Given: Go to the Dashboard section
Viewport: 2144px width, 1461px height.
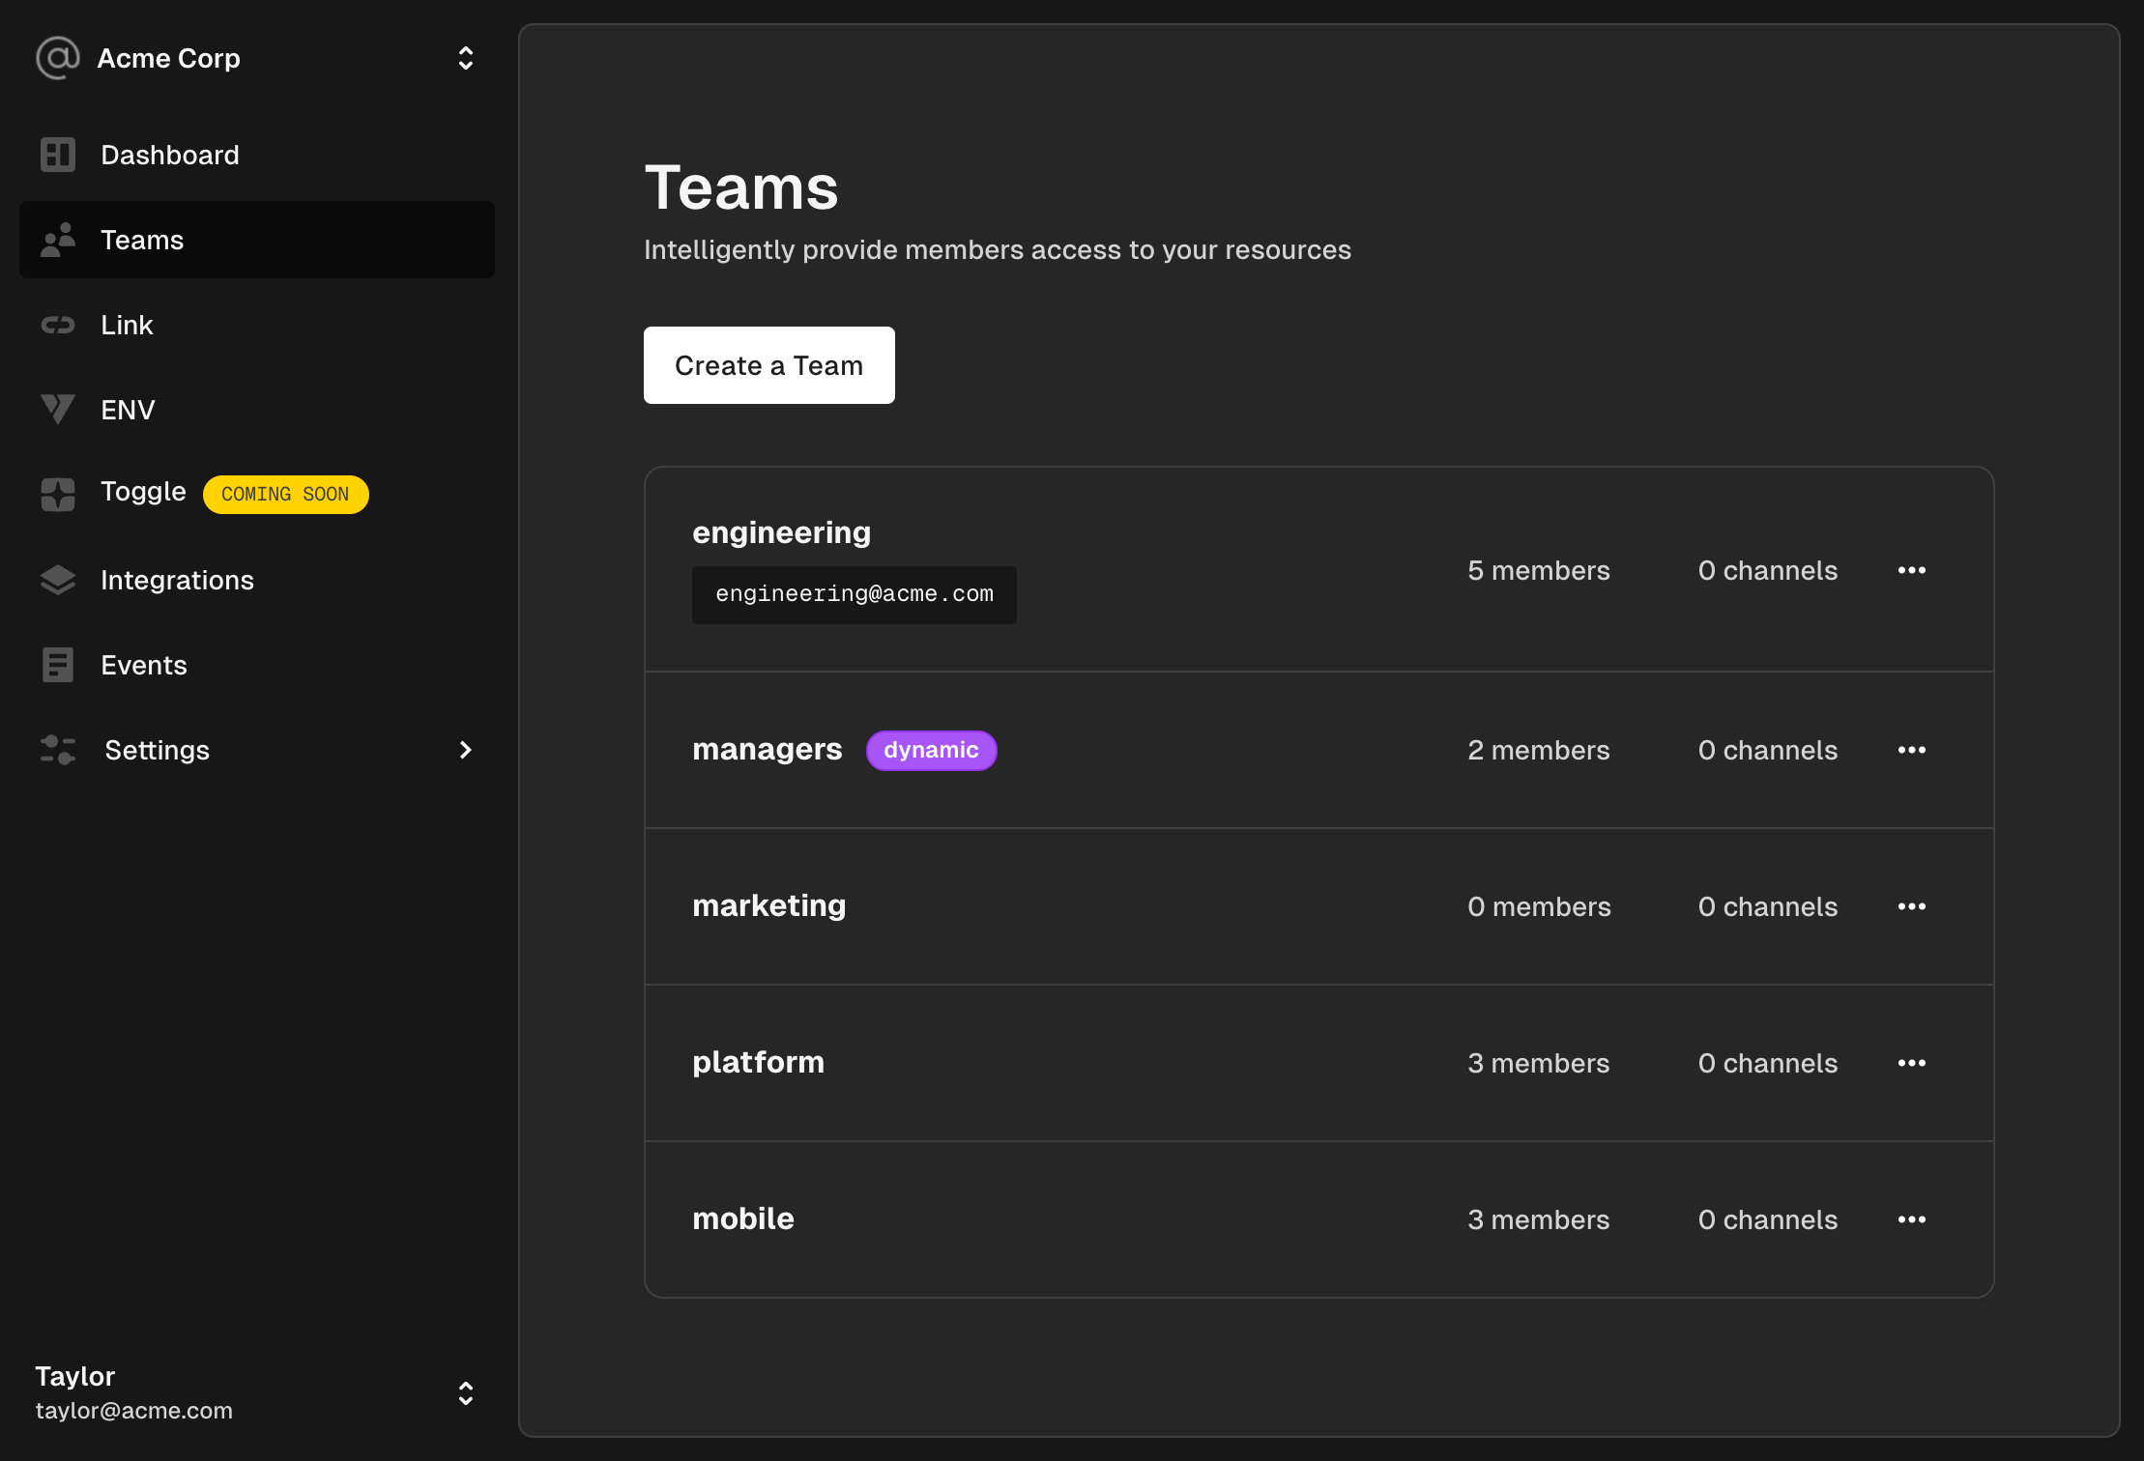Looking at the screenshot, I should click(x=170, y=155).
